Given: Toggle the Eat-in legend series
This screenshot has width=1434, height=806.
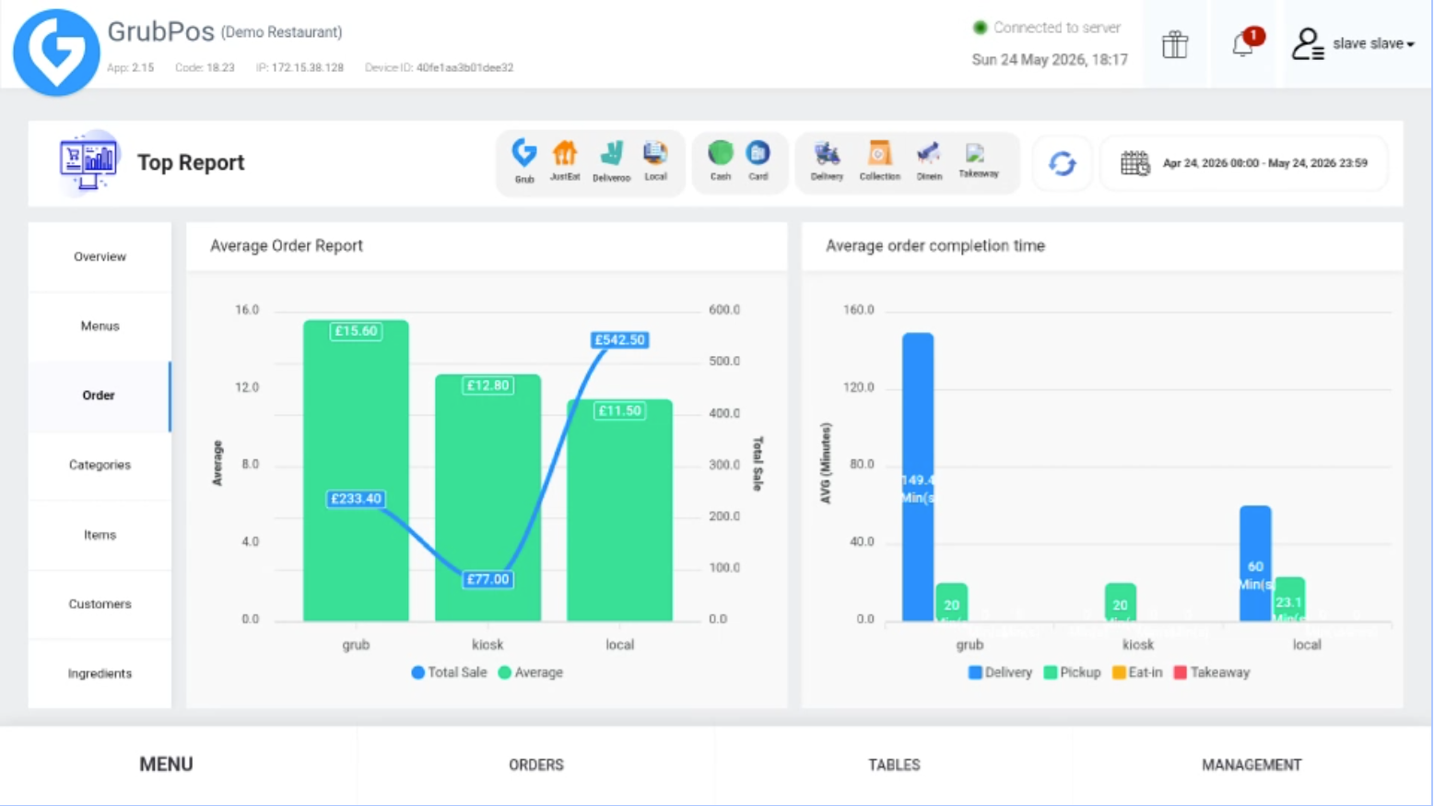Looking at the screenshot, I should pos(1137,672).
